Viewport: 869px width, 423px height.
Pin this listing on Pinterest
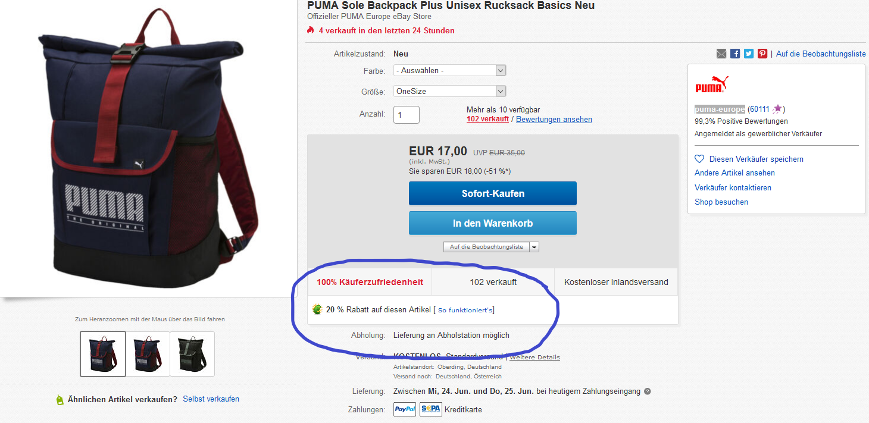762,54
